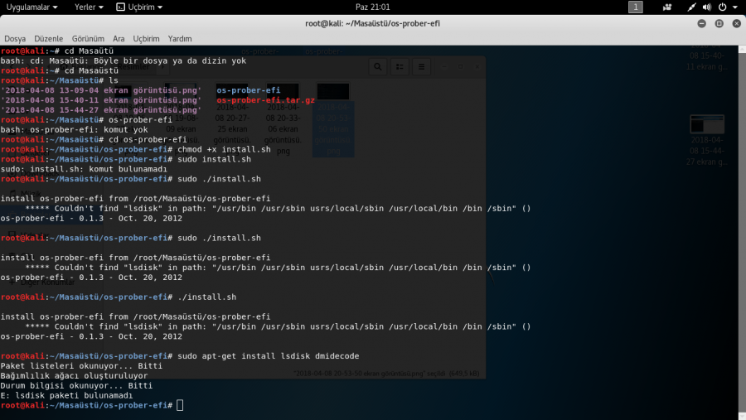Click '2018-04-08 13-09-04 ekran görüntüsü.png' text
This screenshot has width=746, height=420.
coord(101,90)
